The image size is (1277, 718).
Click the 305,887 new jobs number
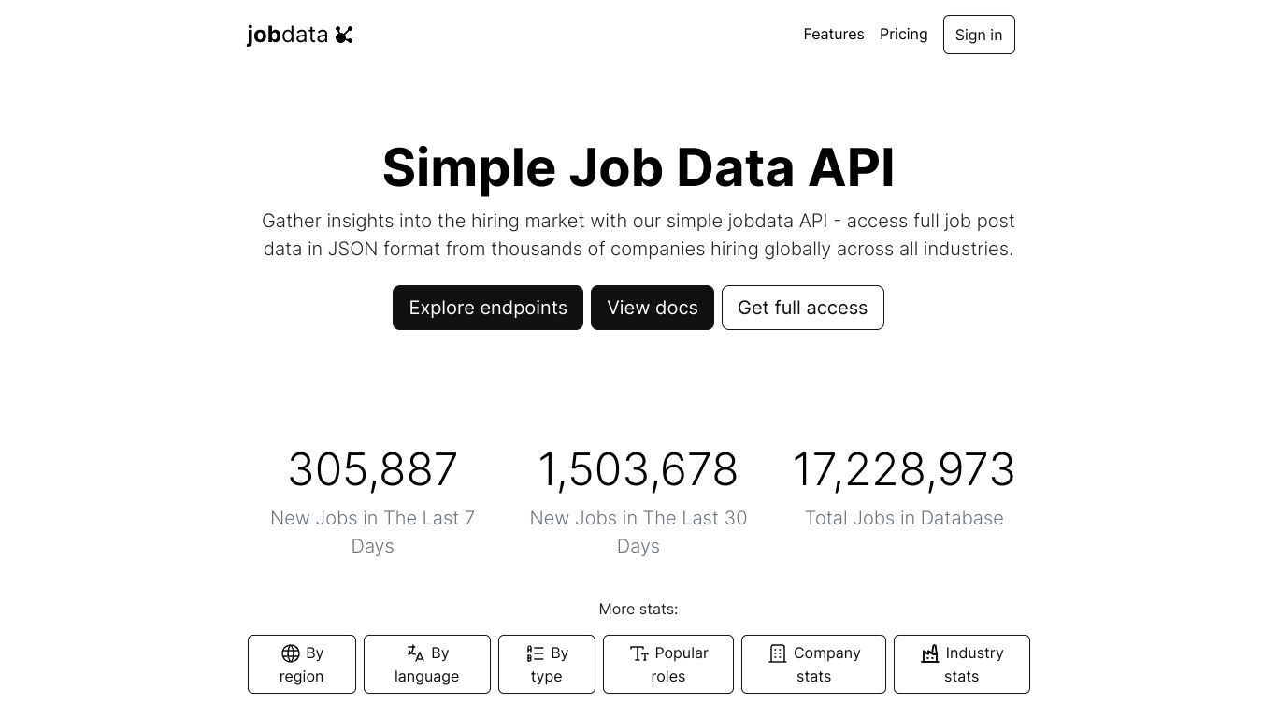pos(373,470)
